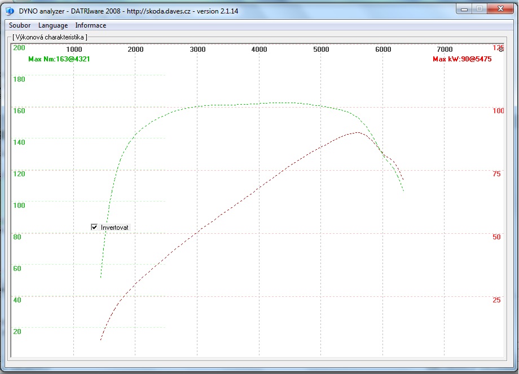Close the DYNO analyzer window
519x374 pixels.
[x=500, y=9]
